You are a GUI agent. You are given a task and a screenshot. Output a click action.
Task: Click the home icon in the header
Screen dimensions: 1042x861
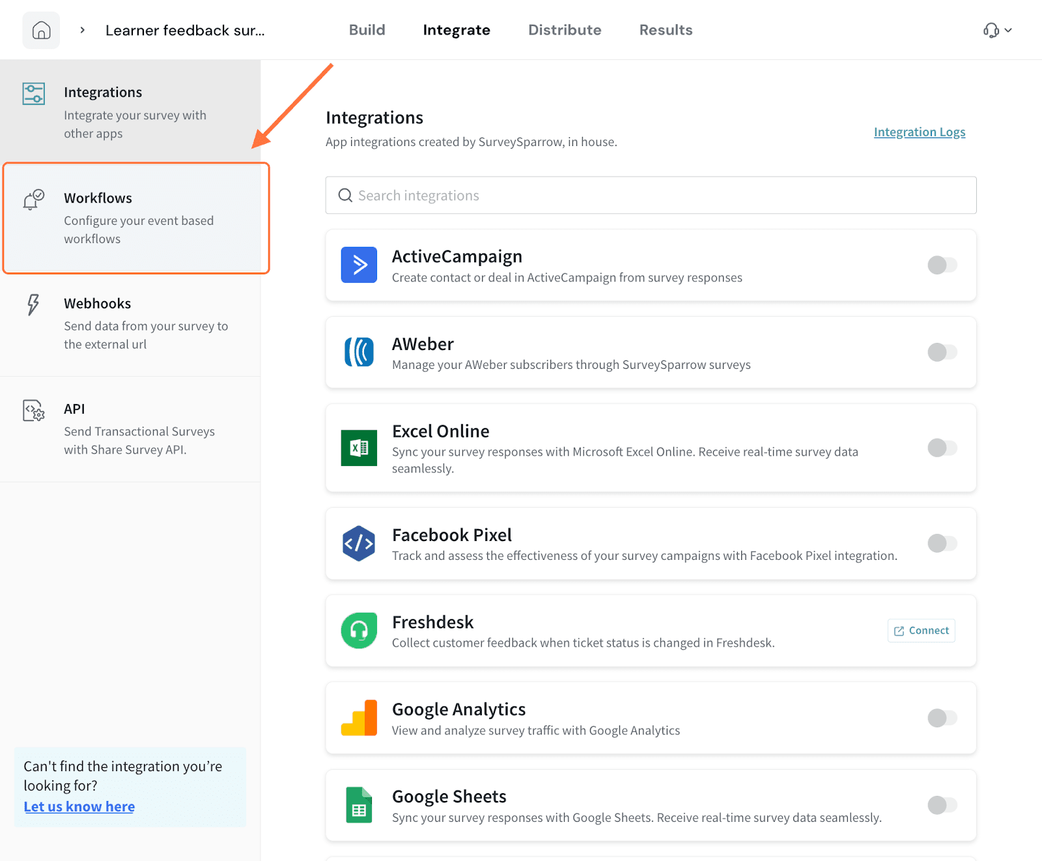point(41,31)
